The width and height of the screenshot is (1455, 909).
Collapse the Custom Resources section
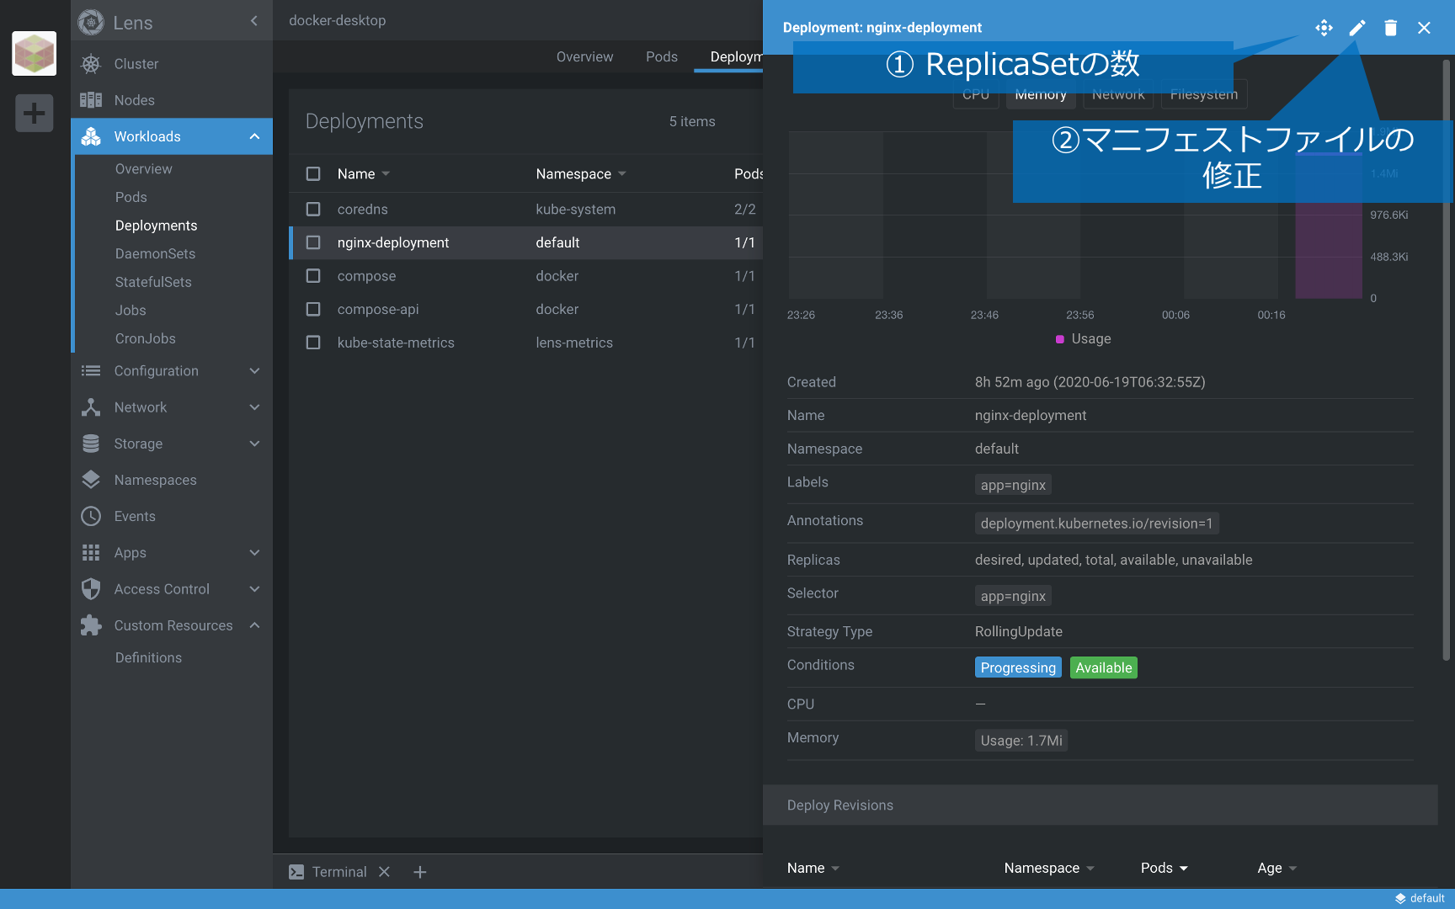point(254,625)
